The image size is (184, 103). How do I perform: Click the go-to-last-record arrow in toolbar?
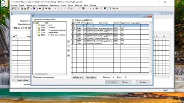64,9
